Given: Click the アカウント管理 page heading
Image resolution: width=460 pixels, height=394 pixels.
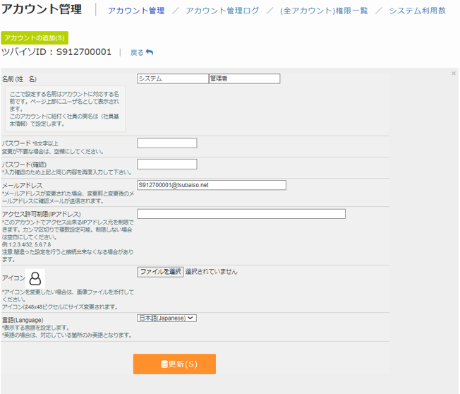Looking at the screenshot, I should pyautogui.click(x=42, y=9).
